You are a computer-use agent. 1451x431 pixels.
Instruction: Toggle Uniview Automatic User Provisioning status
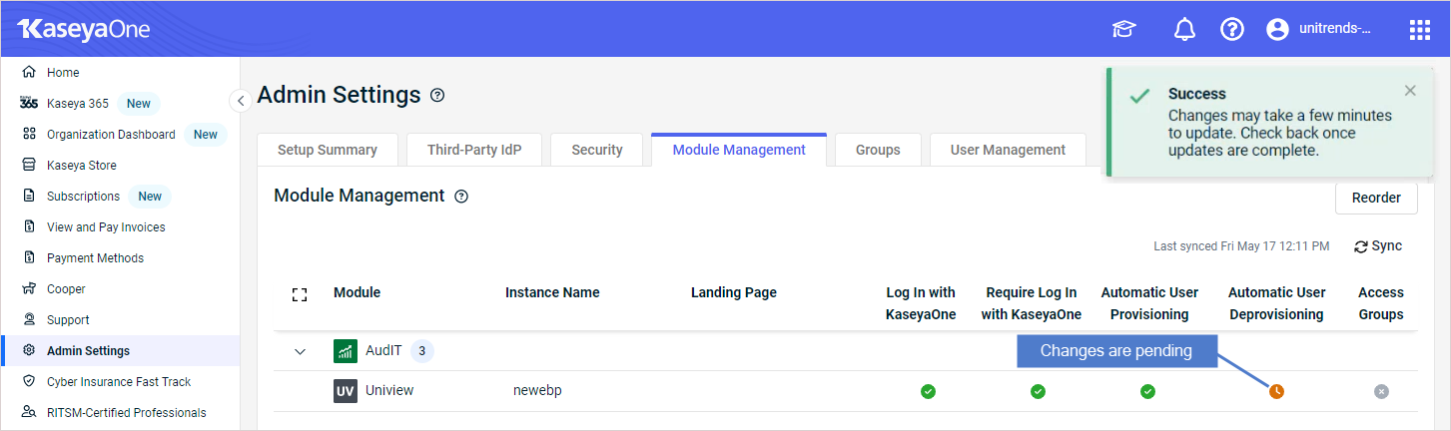[1147, 391]
